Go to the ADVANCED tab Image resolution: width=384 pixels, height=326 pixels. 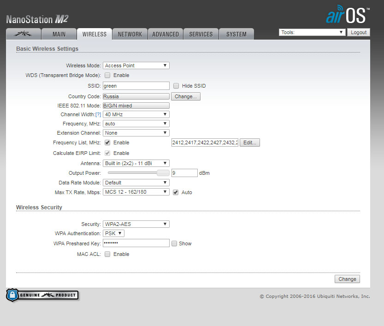[x=165, y=34]
